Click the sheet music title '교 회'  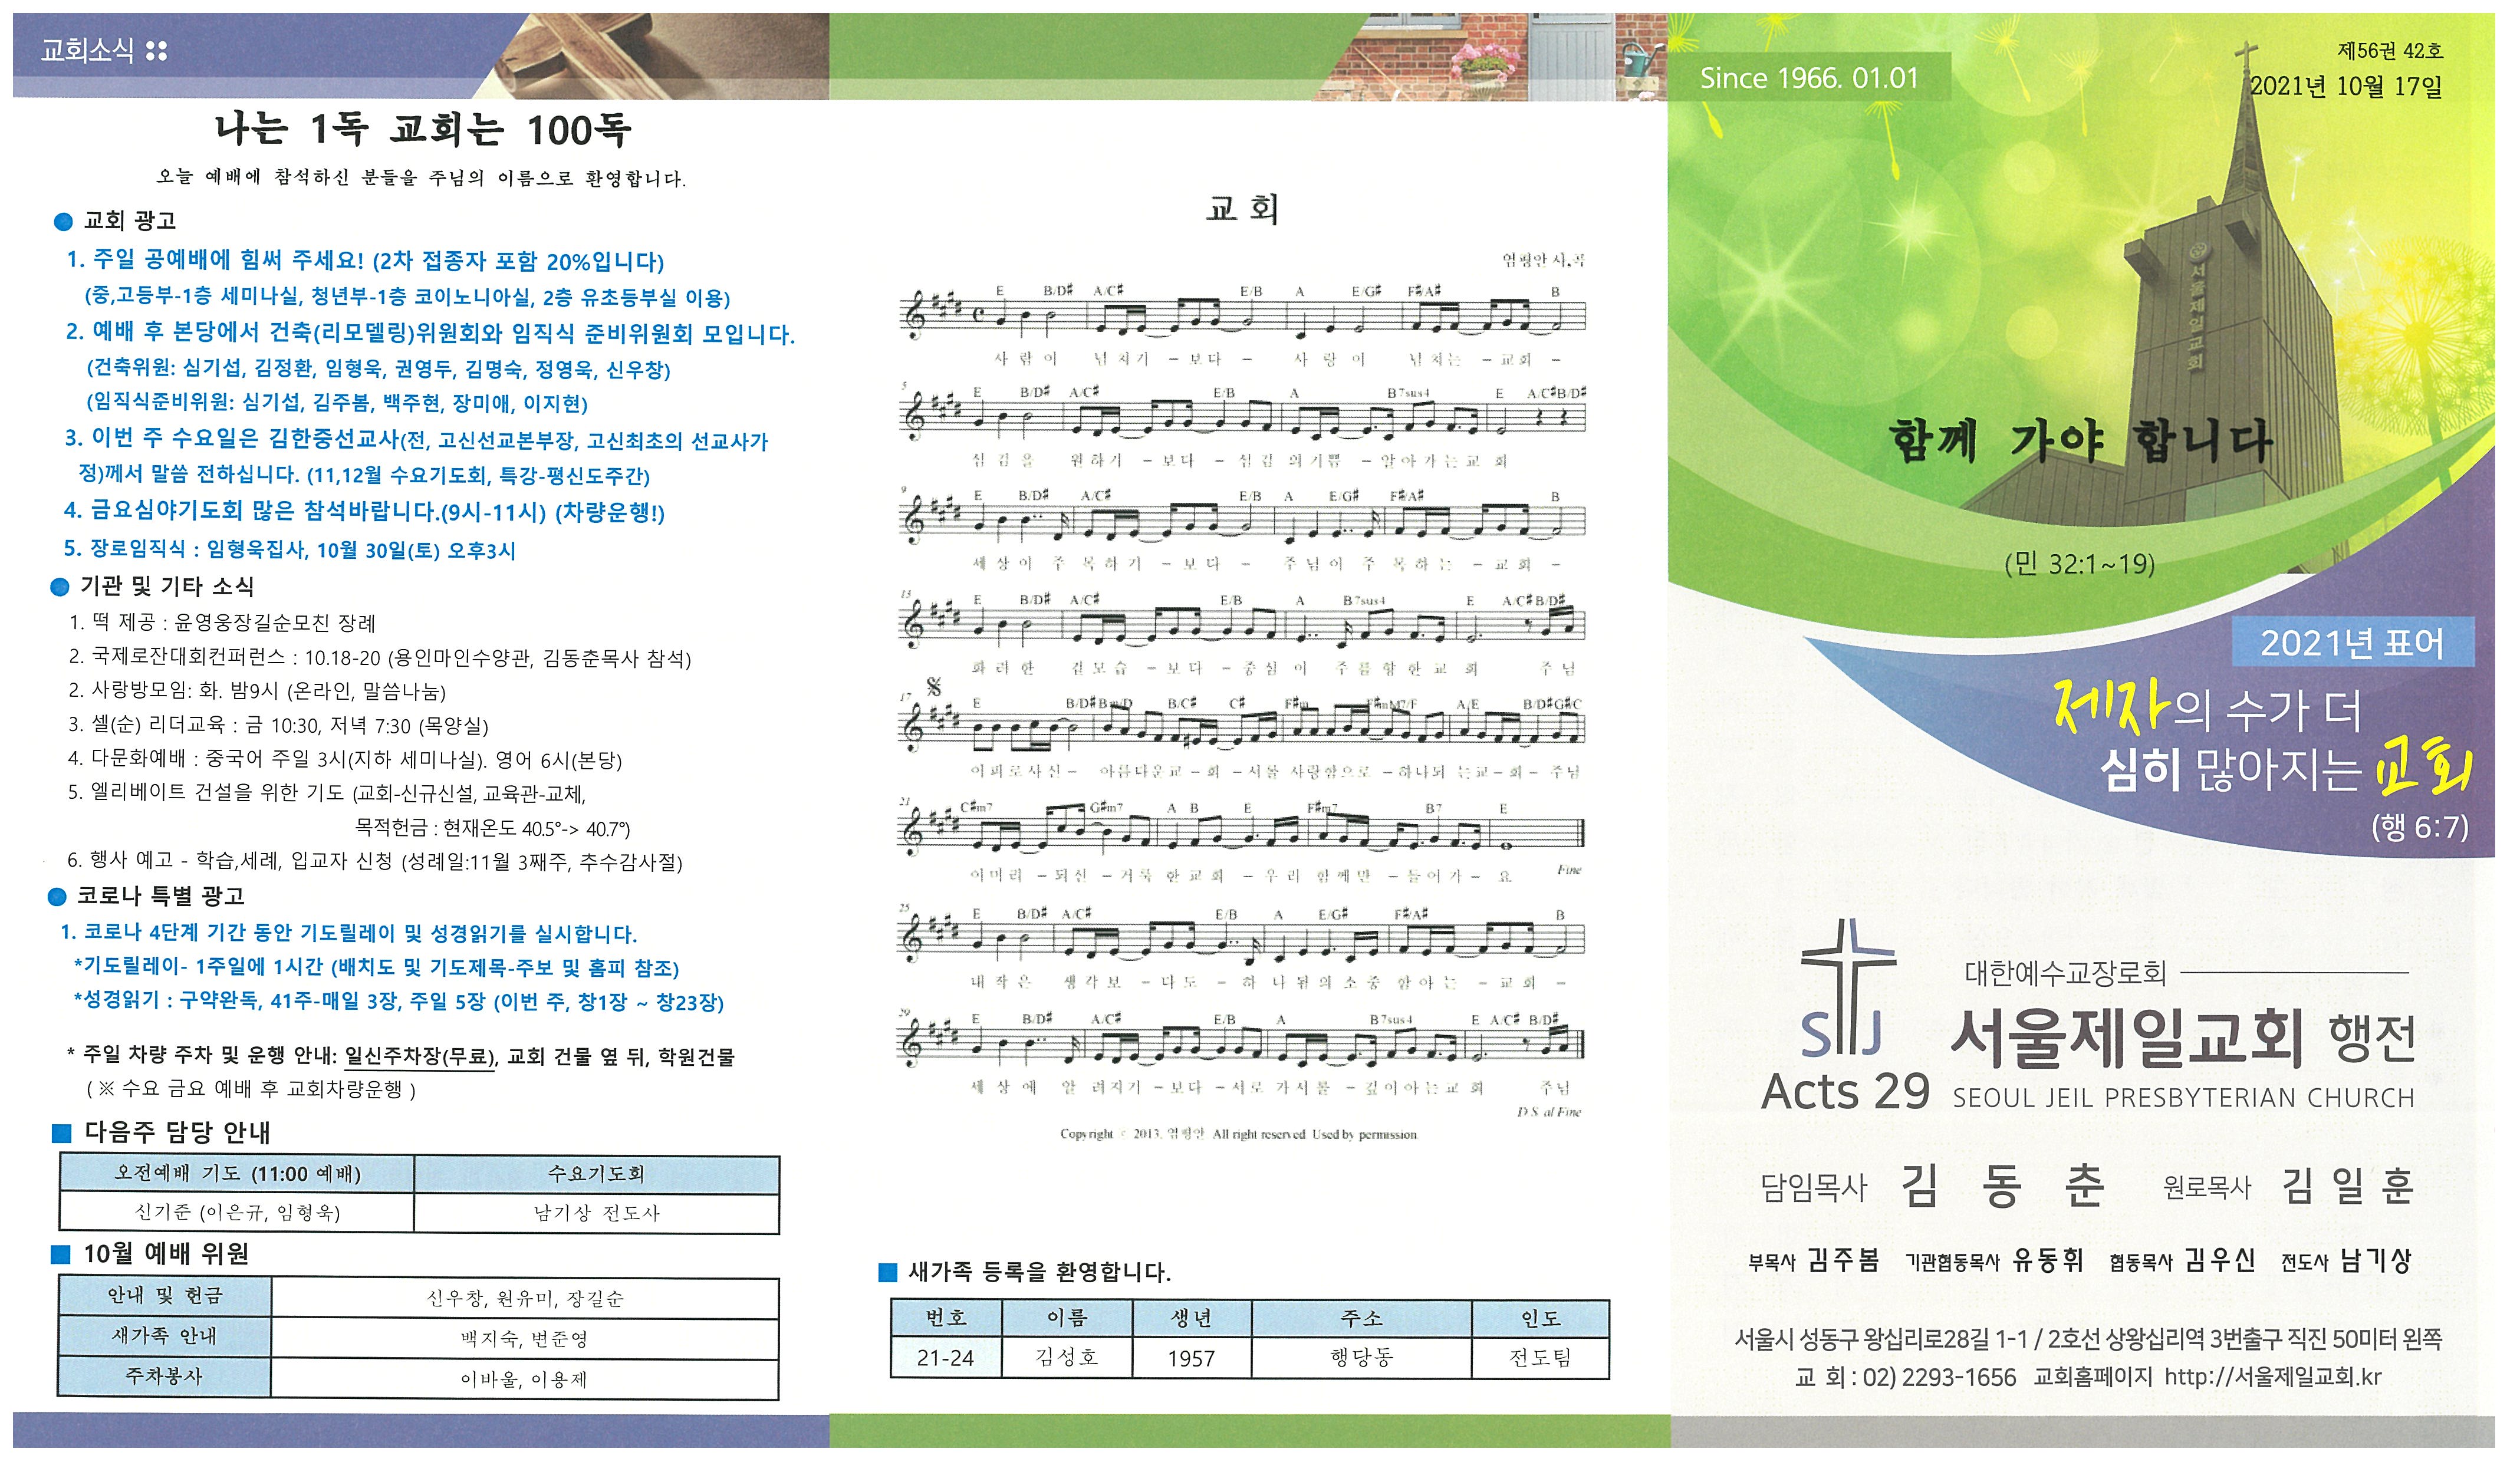1243,208
